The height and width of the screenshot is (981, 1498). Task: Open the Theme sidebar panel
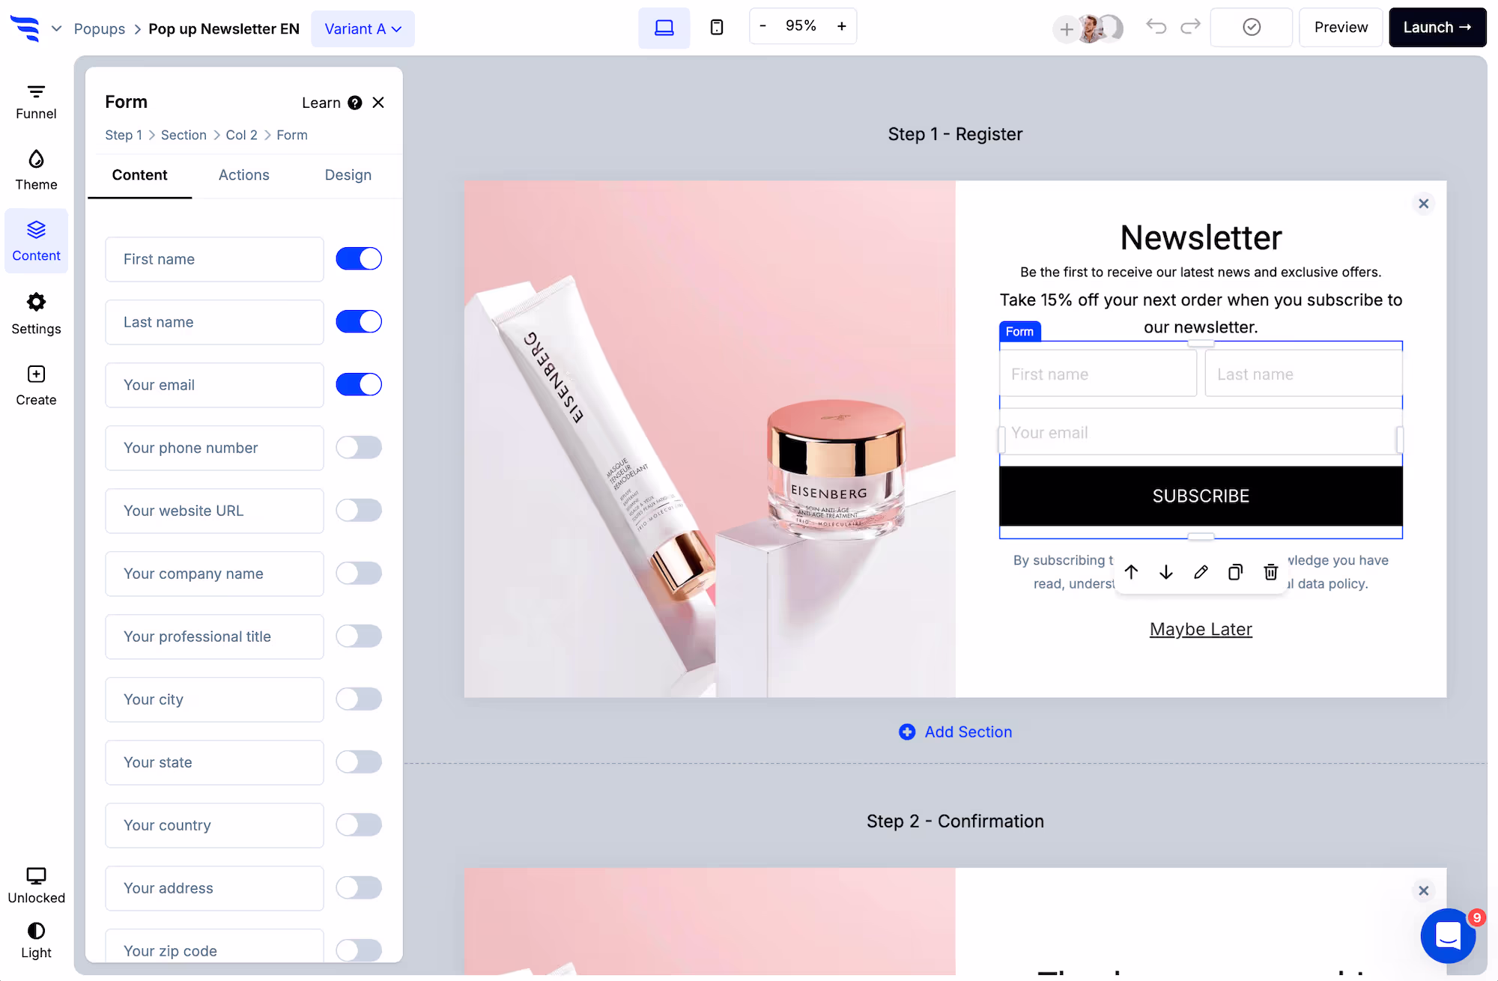click(36, 171)
